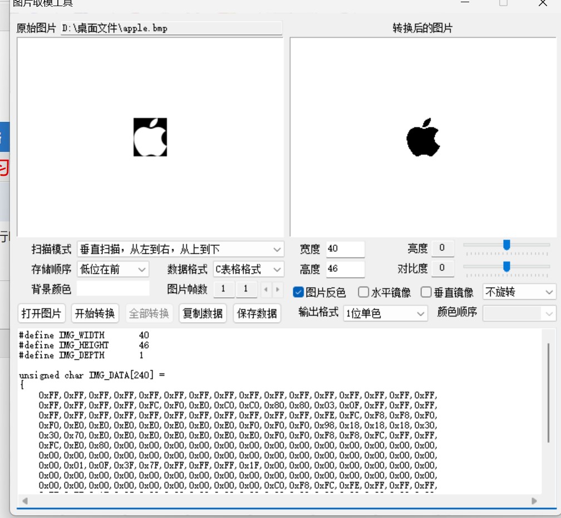Click the 打开图片 button
Viewport: 561px width, 518px height.
click(41, 313)
